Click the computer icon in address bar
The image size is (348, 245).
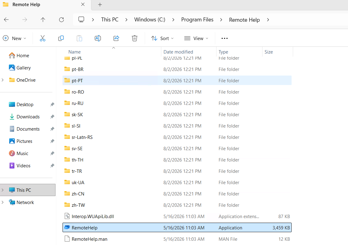[x=81, y=20]
